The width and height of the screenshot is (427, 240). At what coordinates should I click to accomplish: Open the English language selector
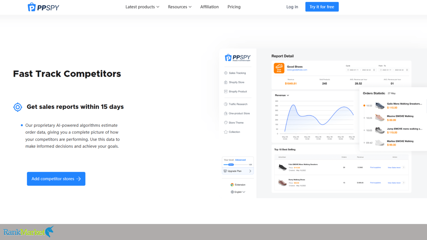click(x=238, y=192)
